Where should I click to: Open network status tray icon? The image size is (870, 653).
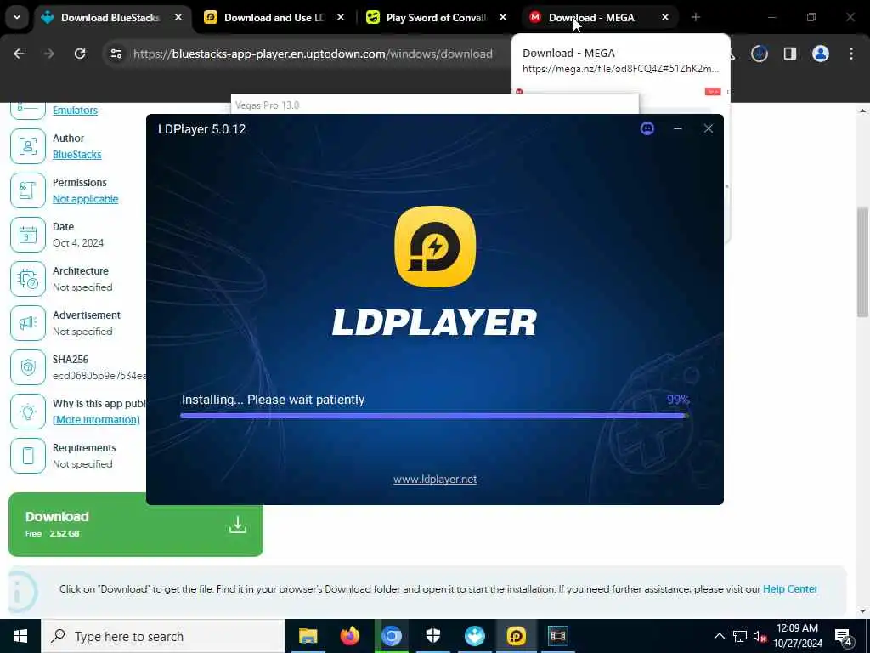740,636
